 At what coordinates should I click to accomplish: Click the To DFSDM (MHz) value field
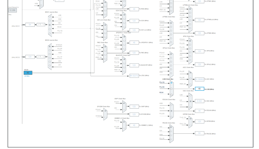click(x=134, y=114)
